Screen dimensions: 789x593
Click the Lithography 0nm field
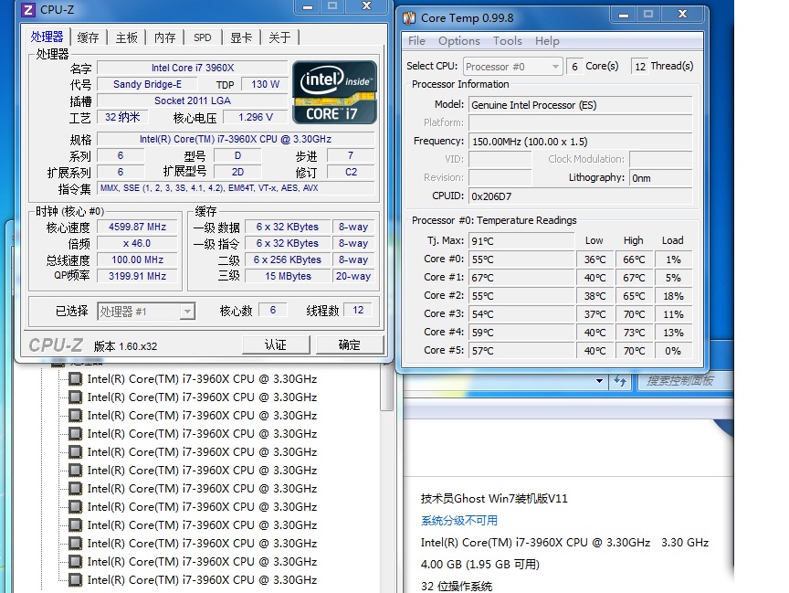click(x=660, y=177)
